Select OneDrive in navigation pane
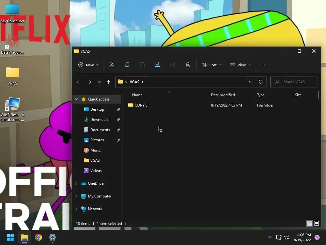 tap(96, 183)
